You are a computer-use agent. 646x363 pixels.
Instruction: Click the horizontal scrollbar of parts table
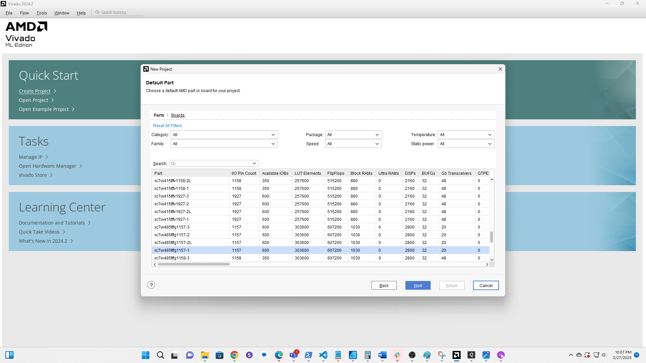tap(193, 265)
